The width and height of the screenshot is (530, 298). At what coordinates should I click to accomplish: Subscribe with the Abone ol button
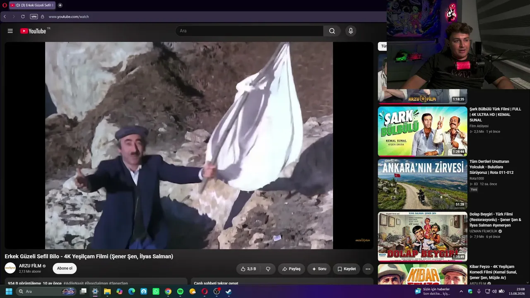pos(65,268)
